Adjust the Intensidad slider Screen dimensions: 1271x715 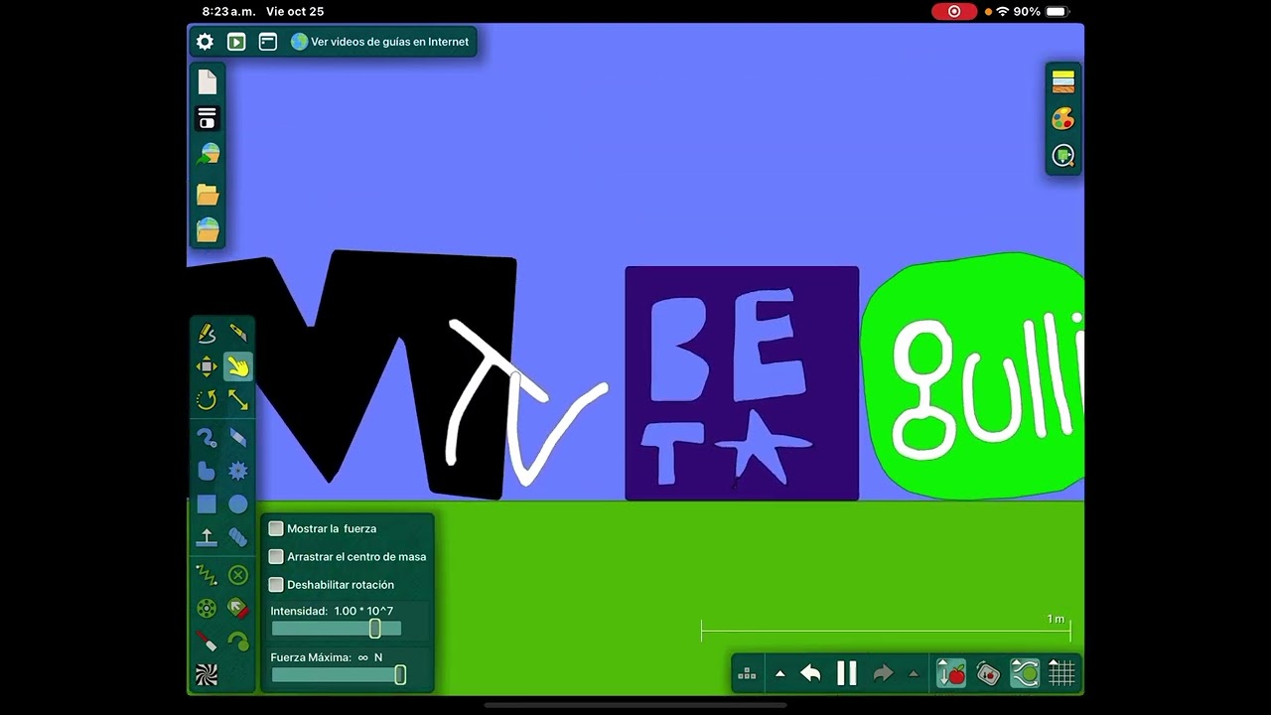(x=337, y=629)
